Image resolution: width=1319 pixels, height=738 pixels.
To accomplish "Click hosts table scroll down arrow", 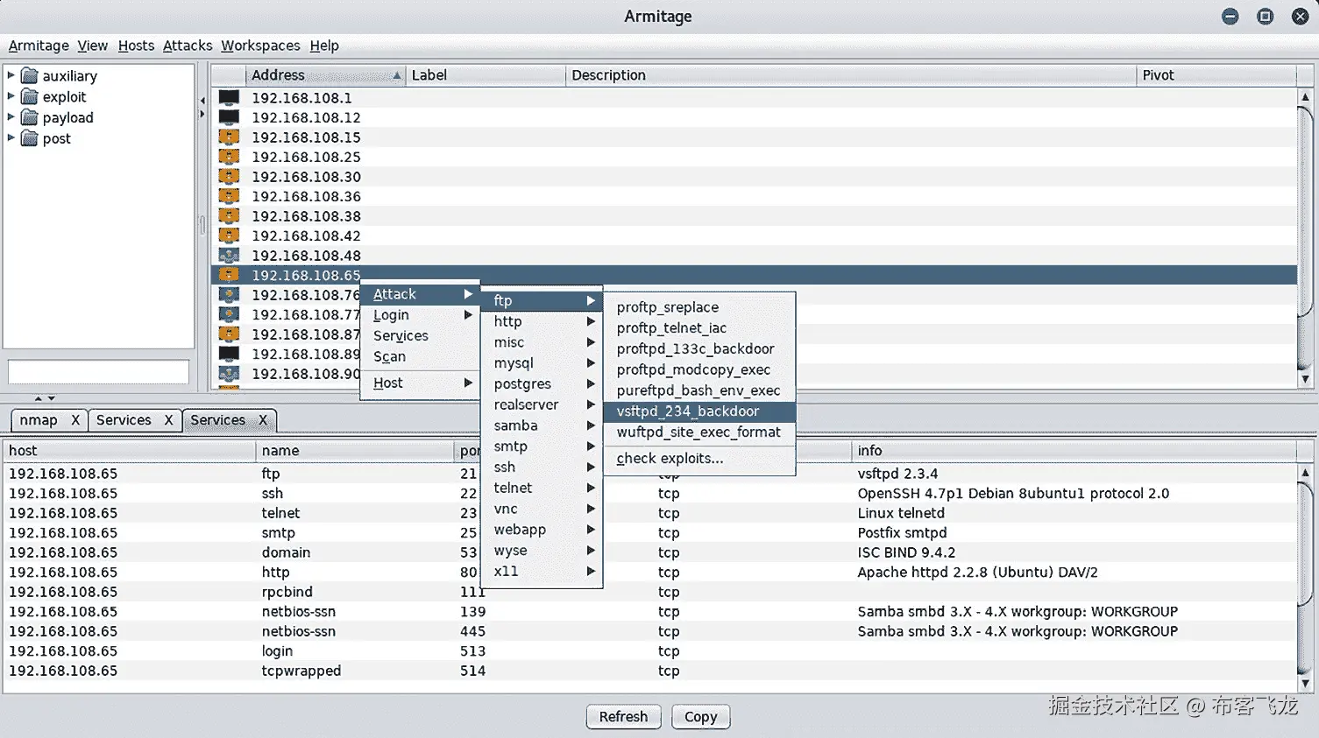I will 1305,379.
